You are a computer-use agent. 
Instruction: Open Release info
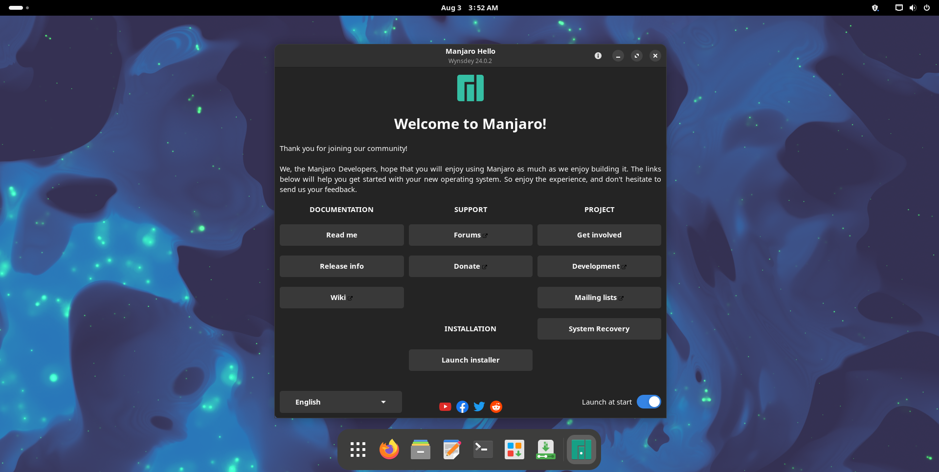[342, 266]
